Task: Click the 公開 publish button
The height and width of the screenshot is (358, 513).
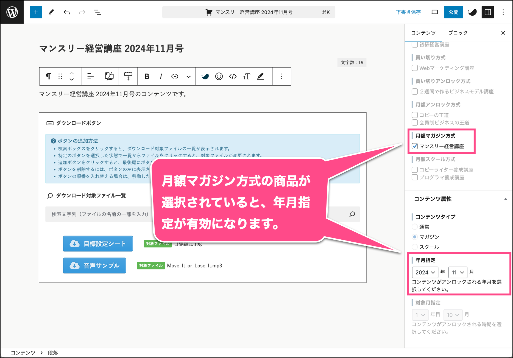Action: pos(453,12)
